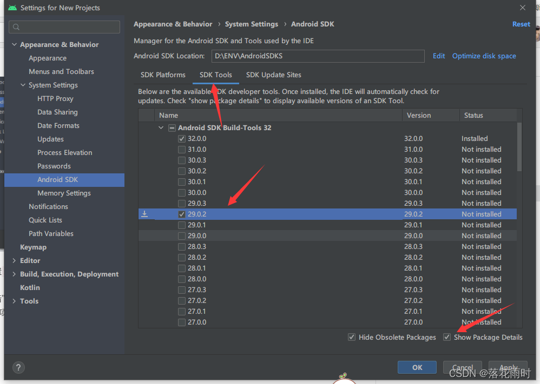This screenshot has height=384, width=540.
Task: Click the OK button
Action: (417, 367)
